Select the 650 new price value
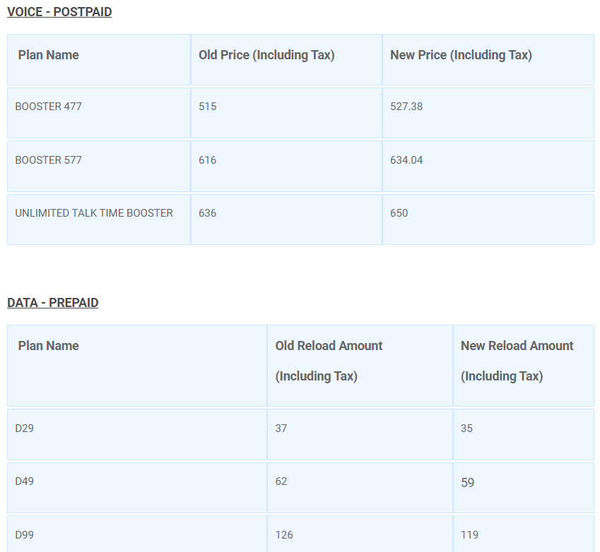This screenshot has width=600, height=552. [399, 213]
